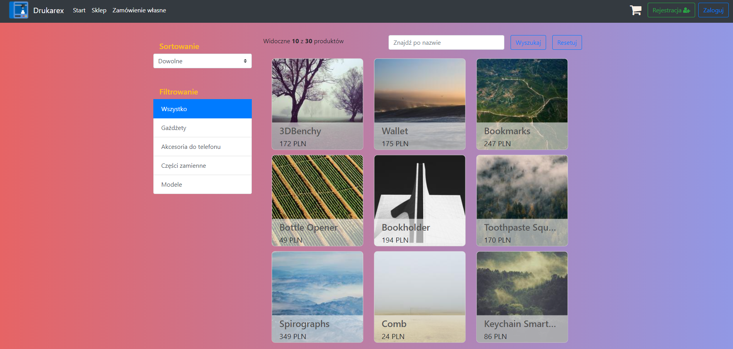Select the Bookholder product card

419,201
